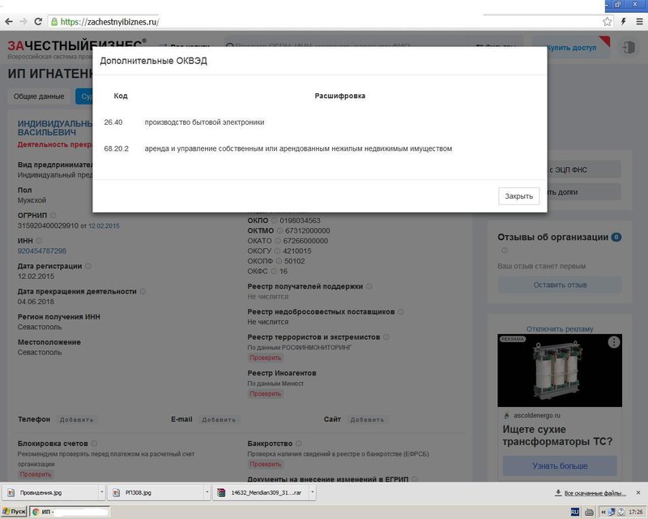Focus the address bar with zachestnyibiznes.ru URL
Screen dimensions: 648x519
(325, 22)
